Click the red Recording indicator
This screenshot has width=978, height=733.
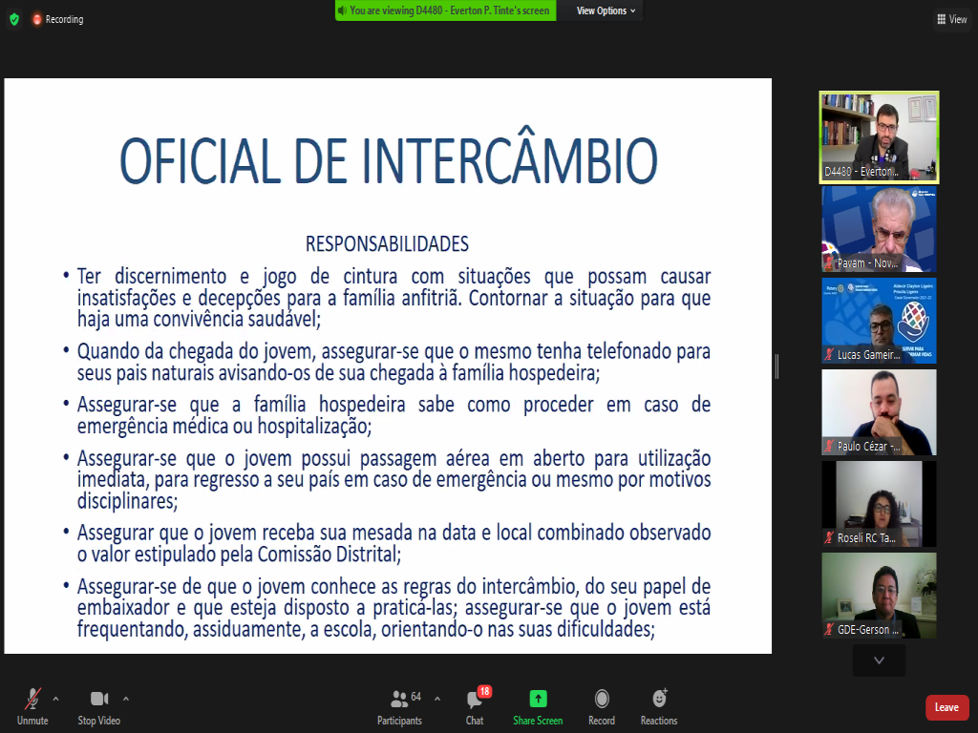pyautogui.click(x=57, y=19)
